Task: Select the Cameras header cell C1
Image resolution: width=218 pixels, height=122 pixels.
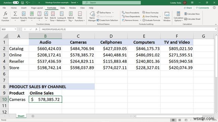Action: point(78,42)
